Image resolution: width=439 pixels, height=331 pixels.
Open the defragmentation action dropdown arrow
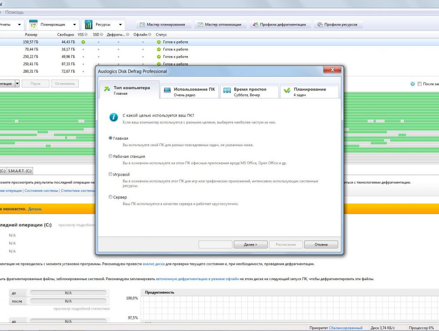[x=17, y=84]
